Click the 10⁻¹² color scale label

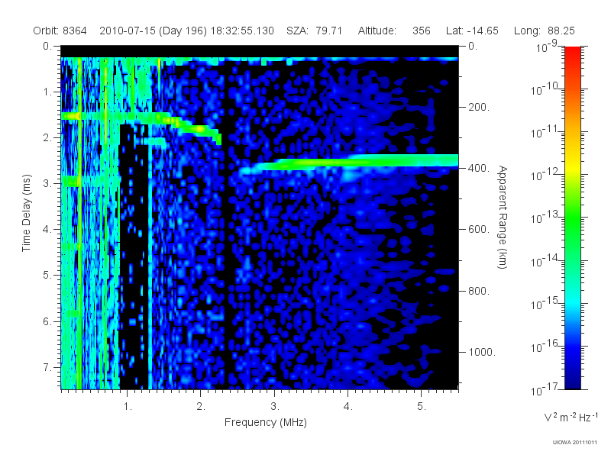tap(545, 175)
